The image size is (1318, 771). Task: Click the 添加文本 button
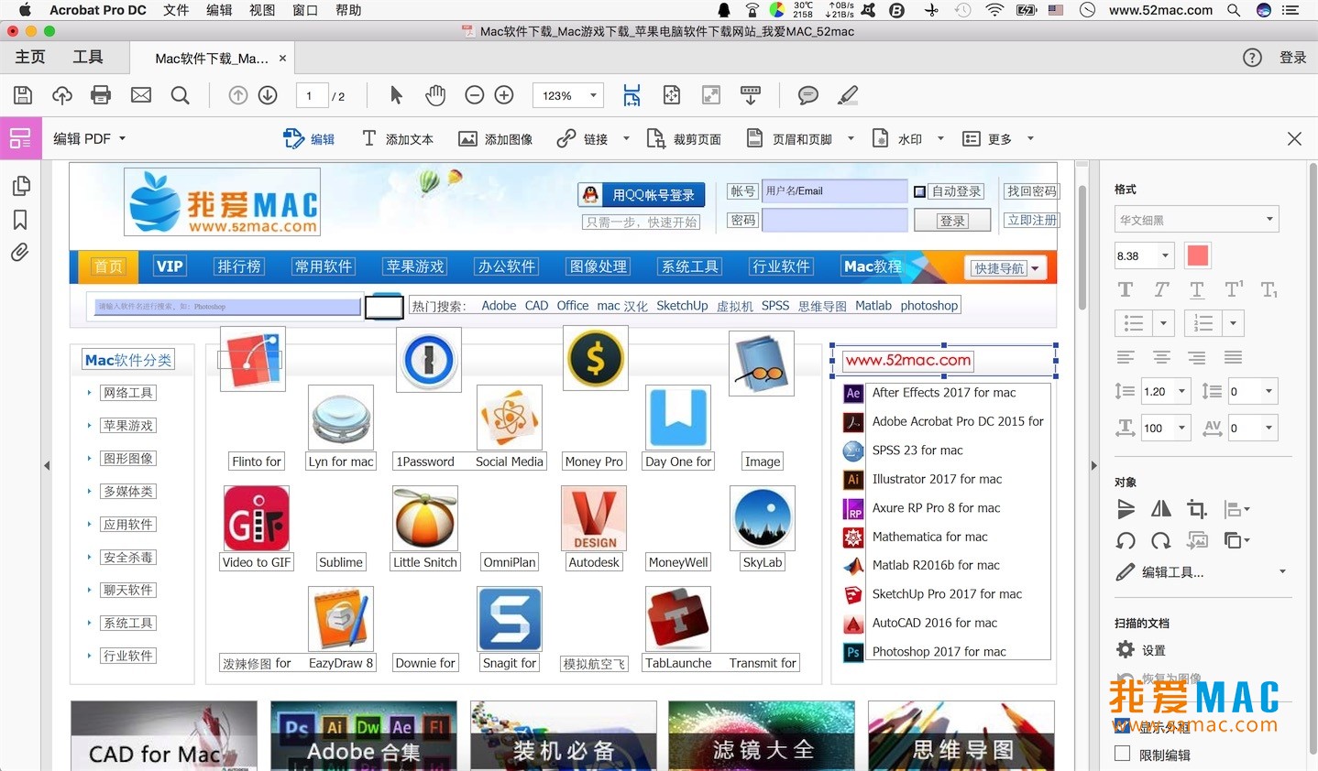[398, 139]
